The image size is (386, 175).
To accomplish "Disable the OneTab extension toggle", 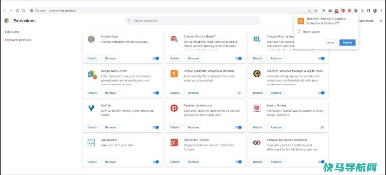I will [x=156, y=127].
